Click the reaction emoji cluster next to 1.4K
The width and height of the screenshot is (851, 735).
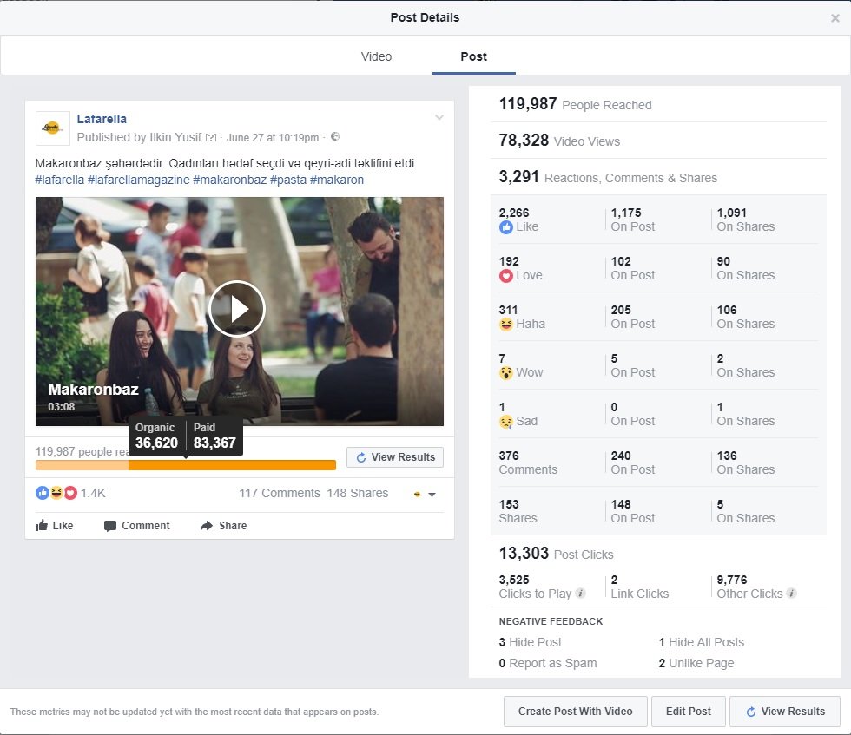click(x=56, y=493)
